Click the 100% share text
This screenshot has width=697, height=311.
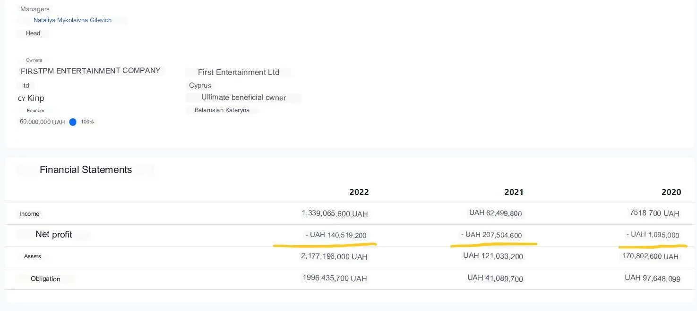coord(87,122)
